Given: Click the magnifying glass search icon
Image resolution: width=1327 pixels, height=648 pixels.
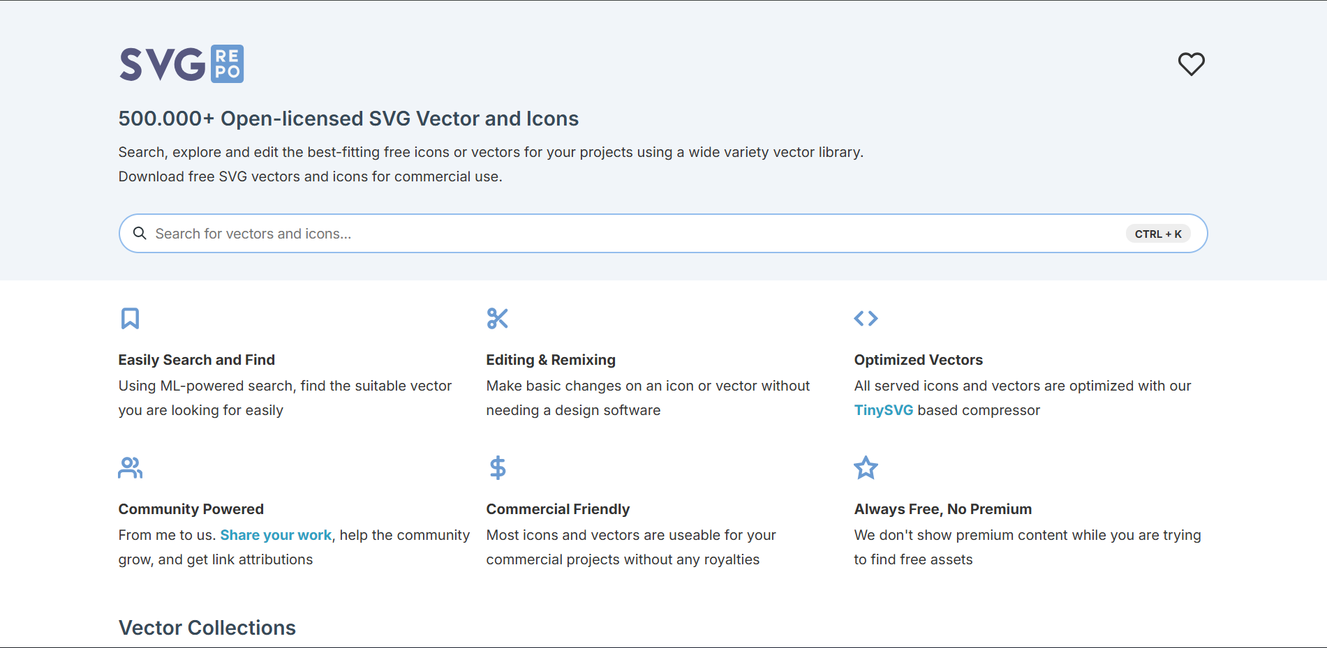Looking at the screenshot, I should coord(140,233).
